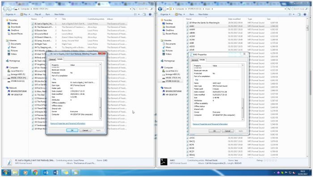Click Play button in STORE N GO window toolbar
The height and width of the screenshot is (177, 313).
[180, 14]
